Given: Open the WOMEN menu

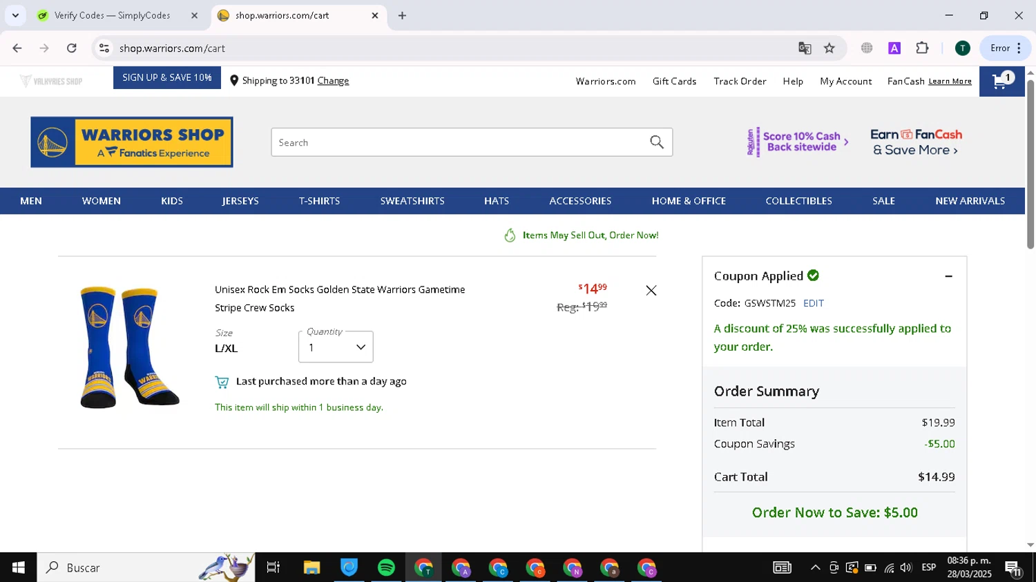Looking at the screenshot, I should point(101,201).
